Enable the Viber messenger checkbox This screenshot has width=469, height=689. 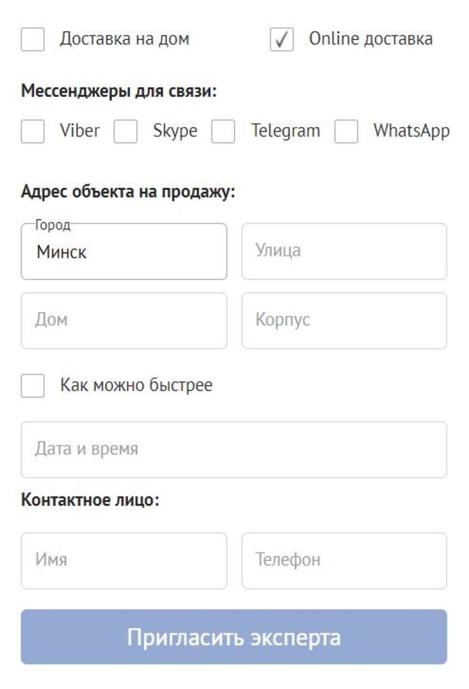32,131
